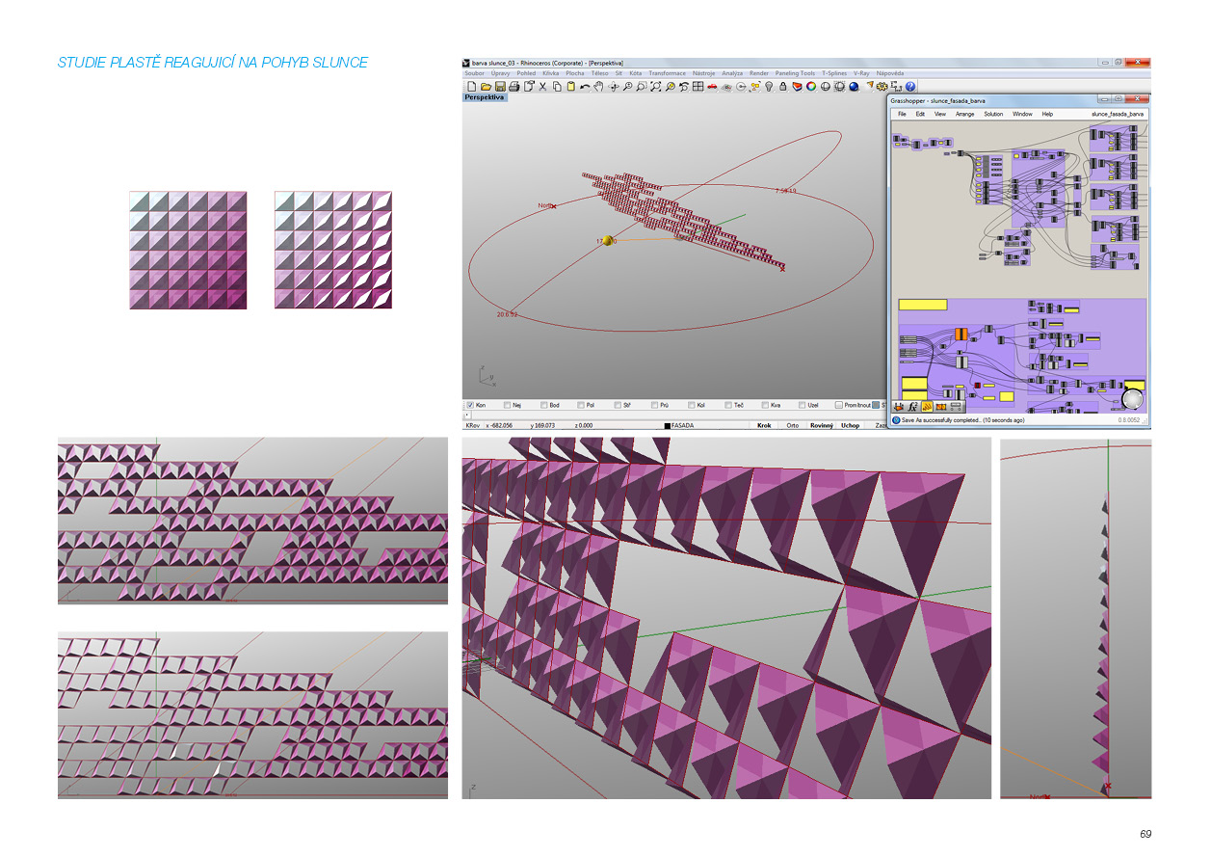Open the Křivka menu
The width and height of the screenshot is (1211, 857).
click(550, 73)
